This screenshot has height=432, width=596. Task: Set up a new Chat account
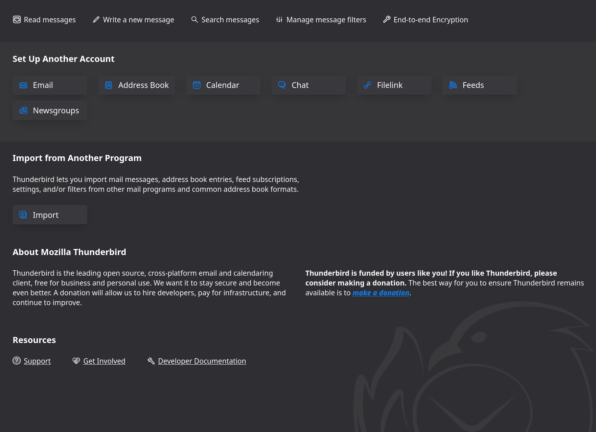pyautogui.click(x=308, y=85)
